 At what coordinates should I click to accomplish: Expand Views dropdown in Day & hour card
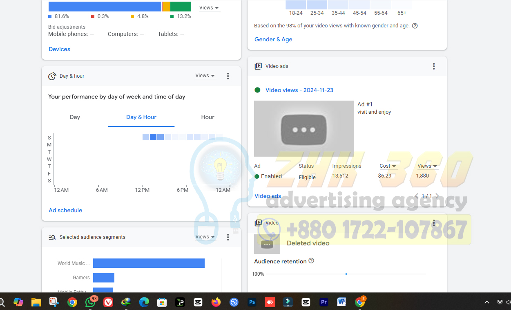coord(205,76)
